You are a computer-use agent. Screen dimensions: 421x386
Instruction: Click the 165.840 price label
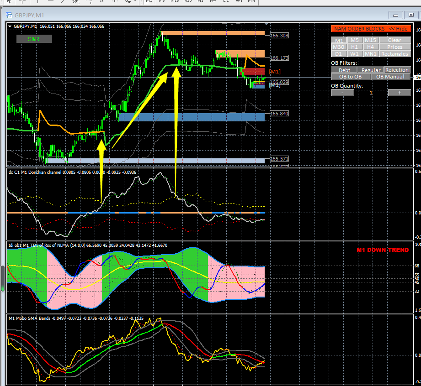[279, 114]
